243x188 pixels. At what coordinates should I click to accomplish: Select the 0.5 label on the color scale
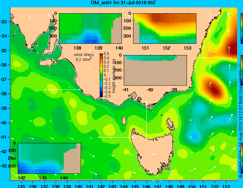click(x=107, y=54)
